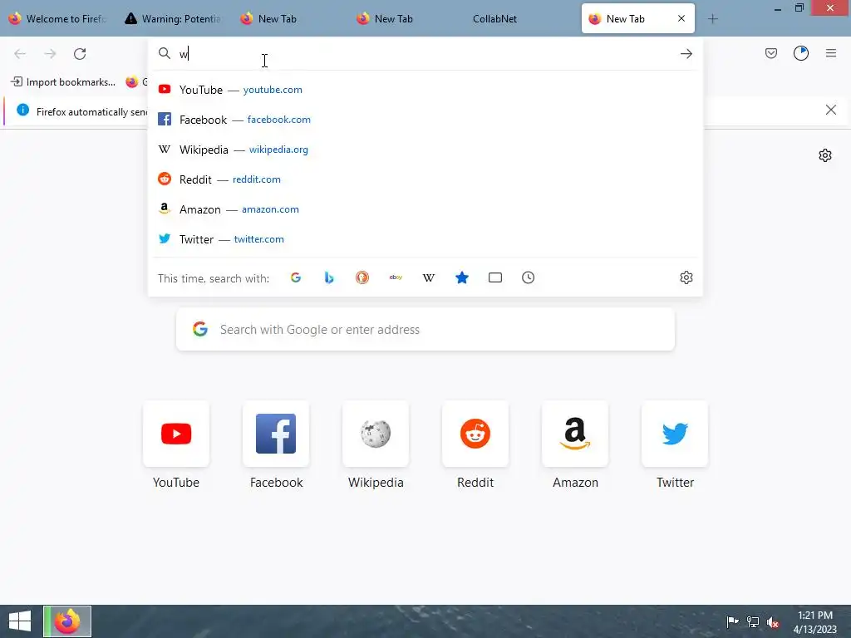Screen dimensions: 851x638
Task: Go forward one page
Action: pos(50,54)
